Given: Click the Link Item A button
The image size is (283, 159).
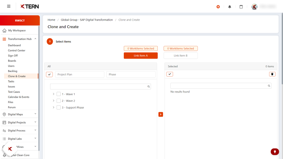Looking at the screenshot, I should [141, 56].
